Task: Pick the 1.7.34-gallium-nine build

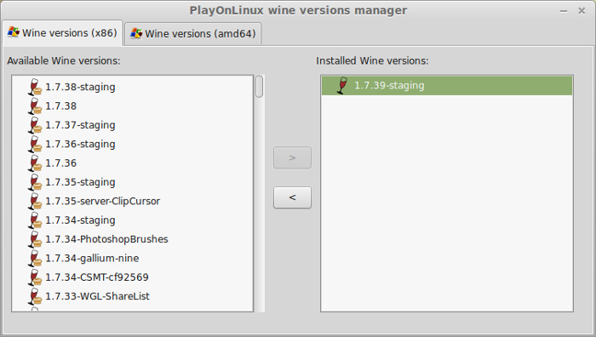Action: [x=132, y=258]
